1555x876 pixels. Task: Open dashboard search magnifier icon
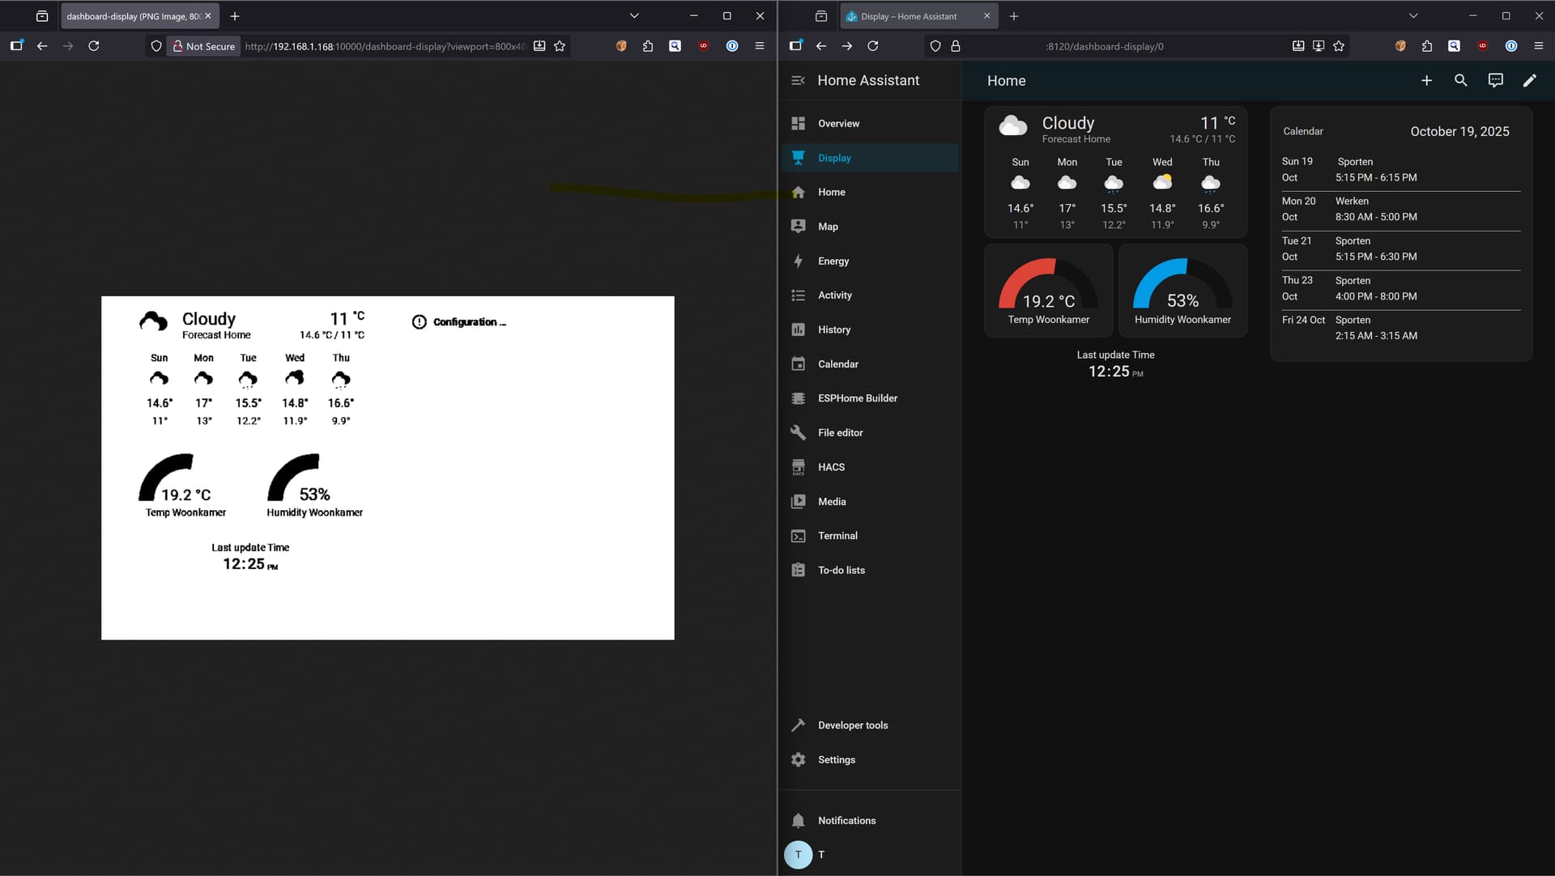[1460, 80]
